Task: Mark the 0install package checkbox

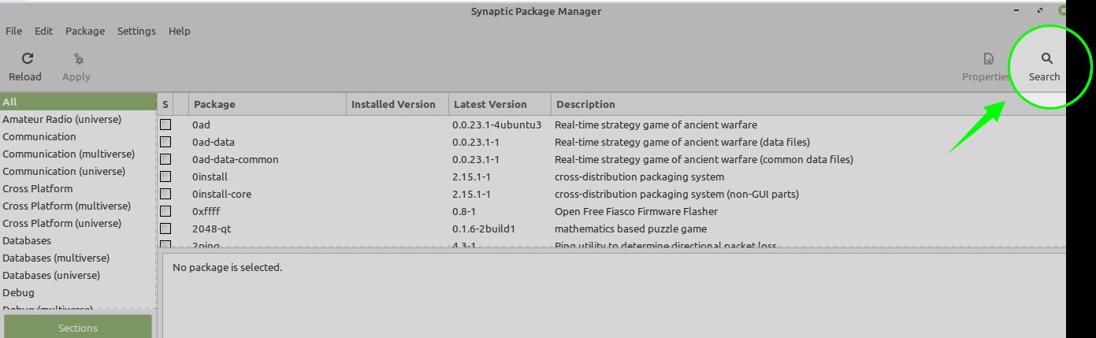Action: click(x=165, y=176)
